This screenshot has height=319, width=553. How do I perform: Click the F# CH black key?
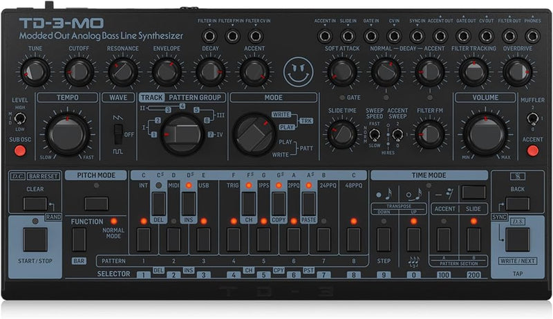[249, 203]
